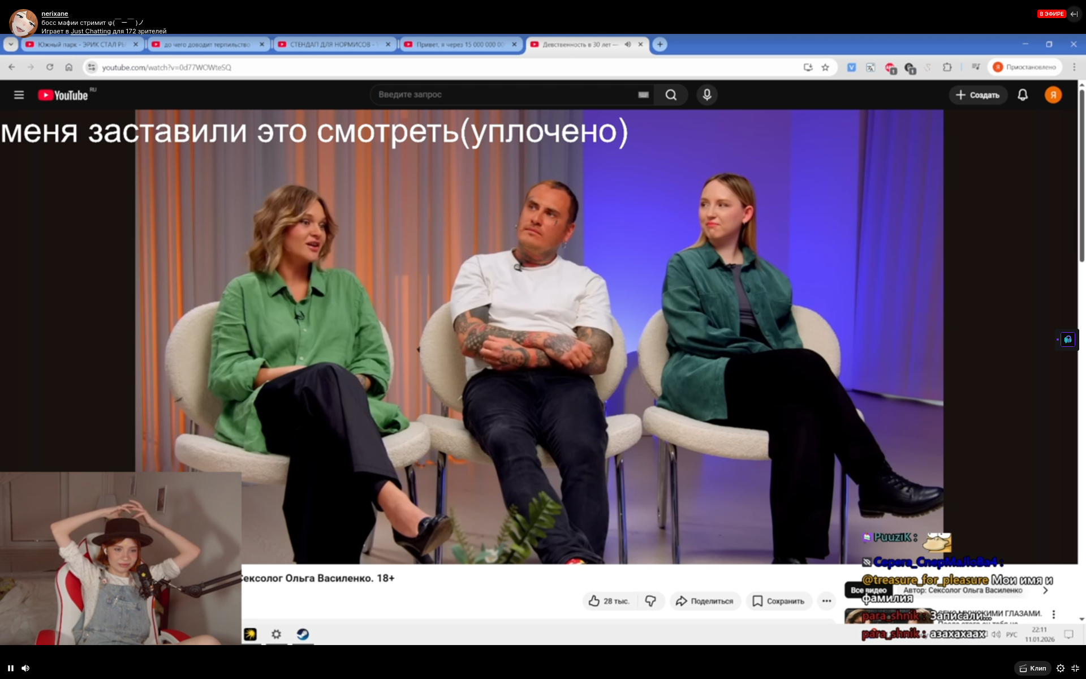Image resolution: width=1086 pixels, height=679 pixels.
Task: Open the YouTube notifications bell
Action: click(1022, 95)
